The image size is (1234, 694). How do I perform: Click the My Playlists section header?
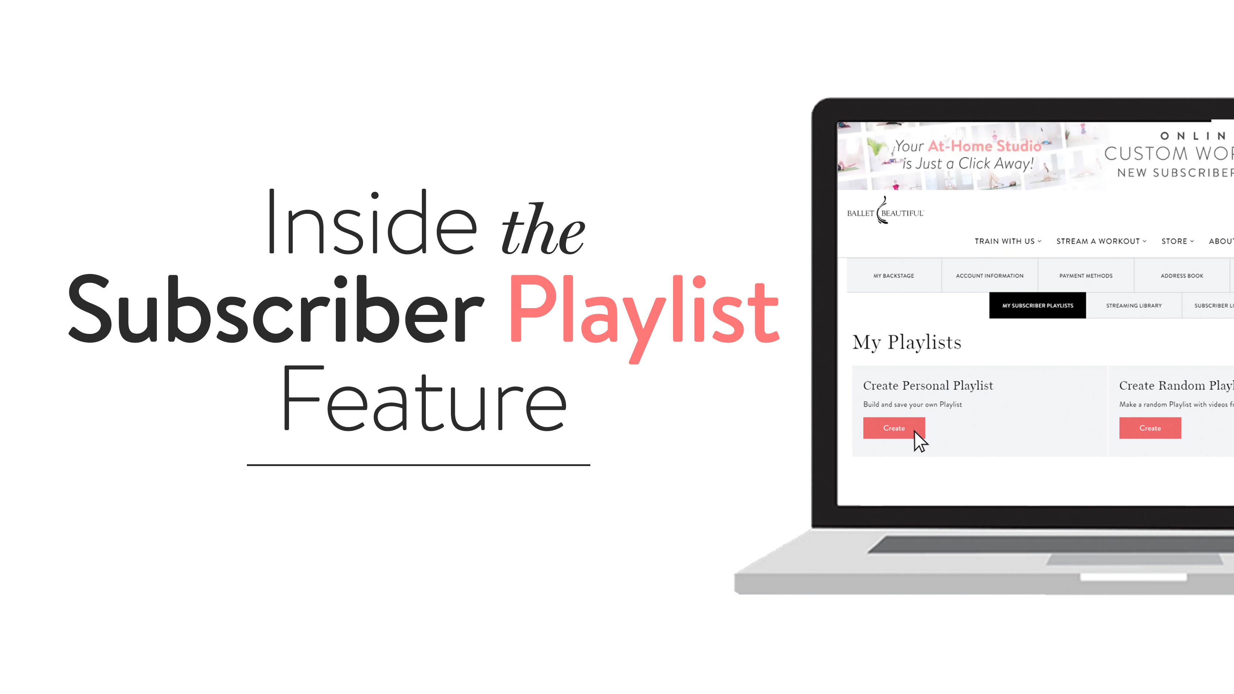tap(906, 342)
